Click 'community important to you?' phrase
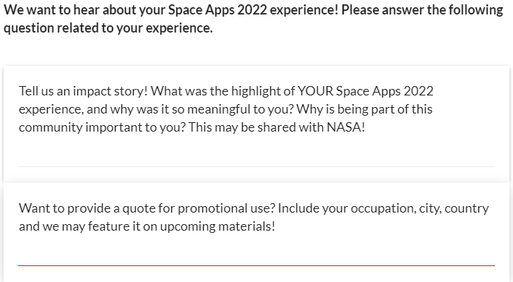 102,127
